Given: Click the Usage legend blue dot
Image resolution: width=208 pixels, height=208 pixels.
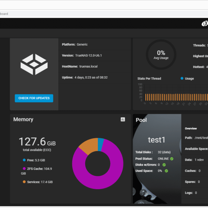Looking at the screenshot, I should click(x=182, y=78).
